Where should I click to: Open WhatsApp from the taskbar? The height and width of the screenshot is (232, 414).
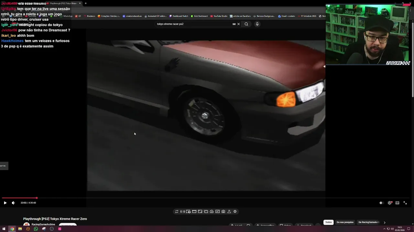coord(36,229)
